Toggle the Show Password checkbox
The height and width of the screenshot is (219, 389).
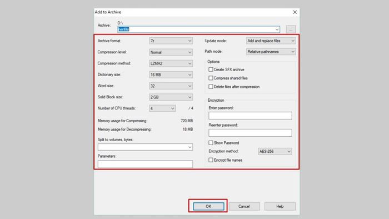pos(211,143)
